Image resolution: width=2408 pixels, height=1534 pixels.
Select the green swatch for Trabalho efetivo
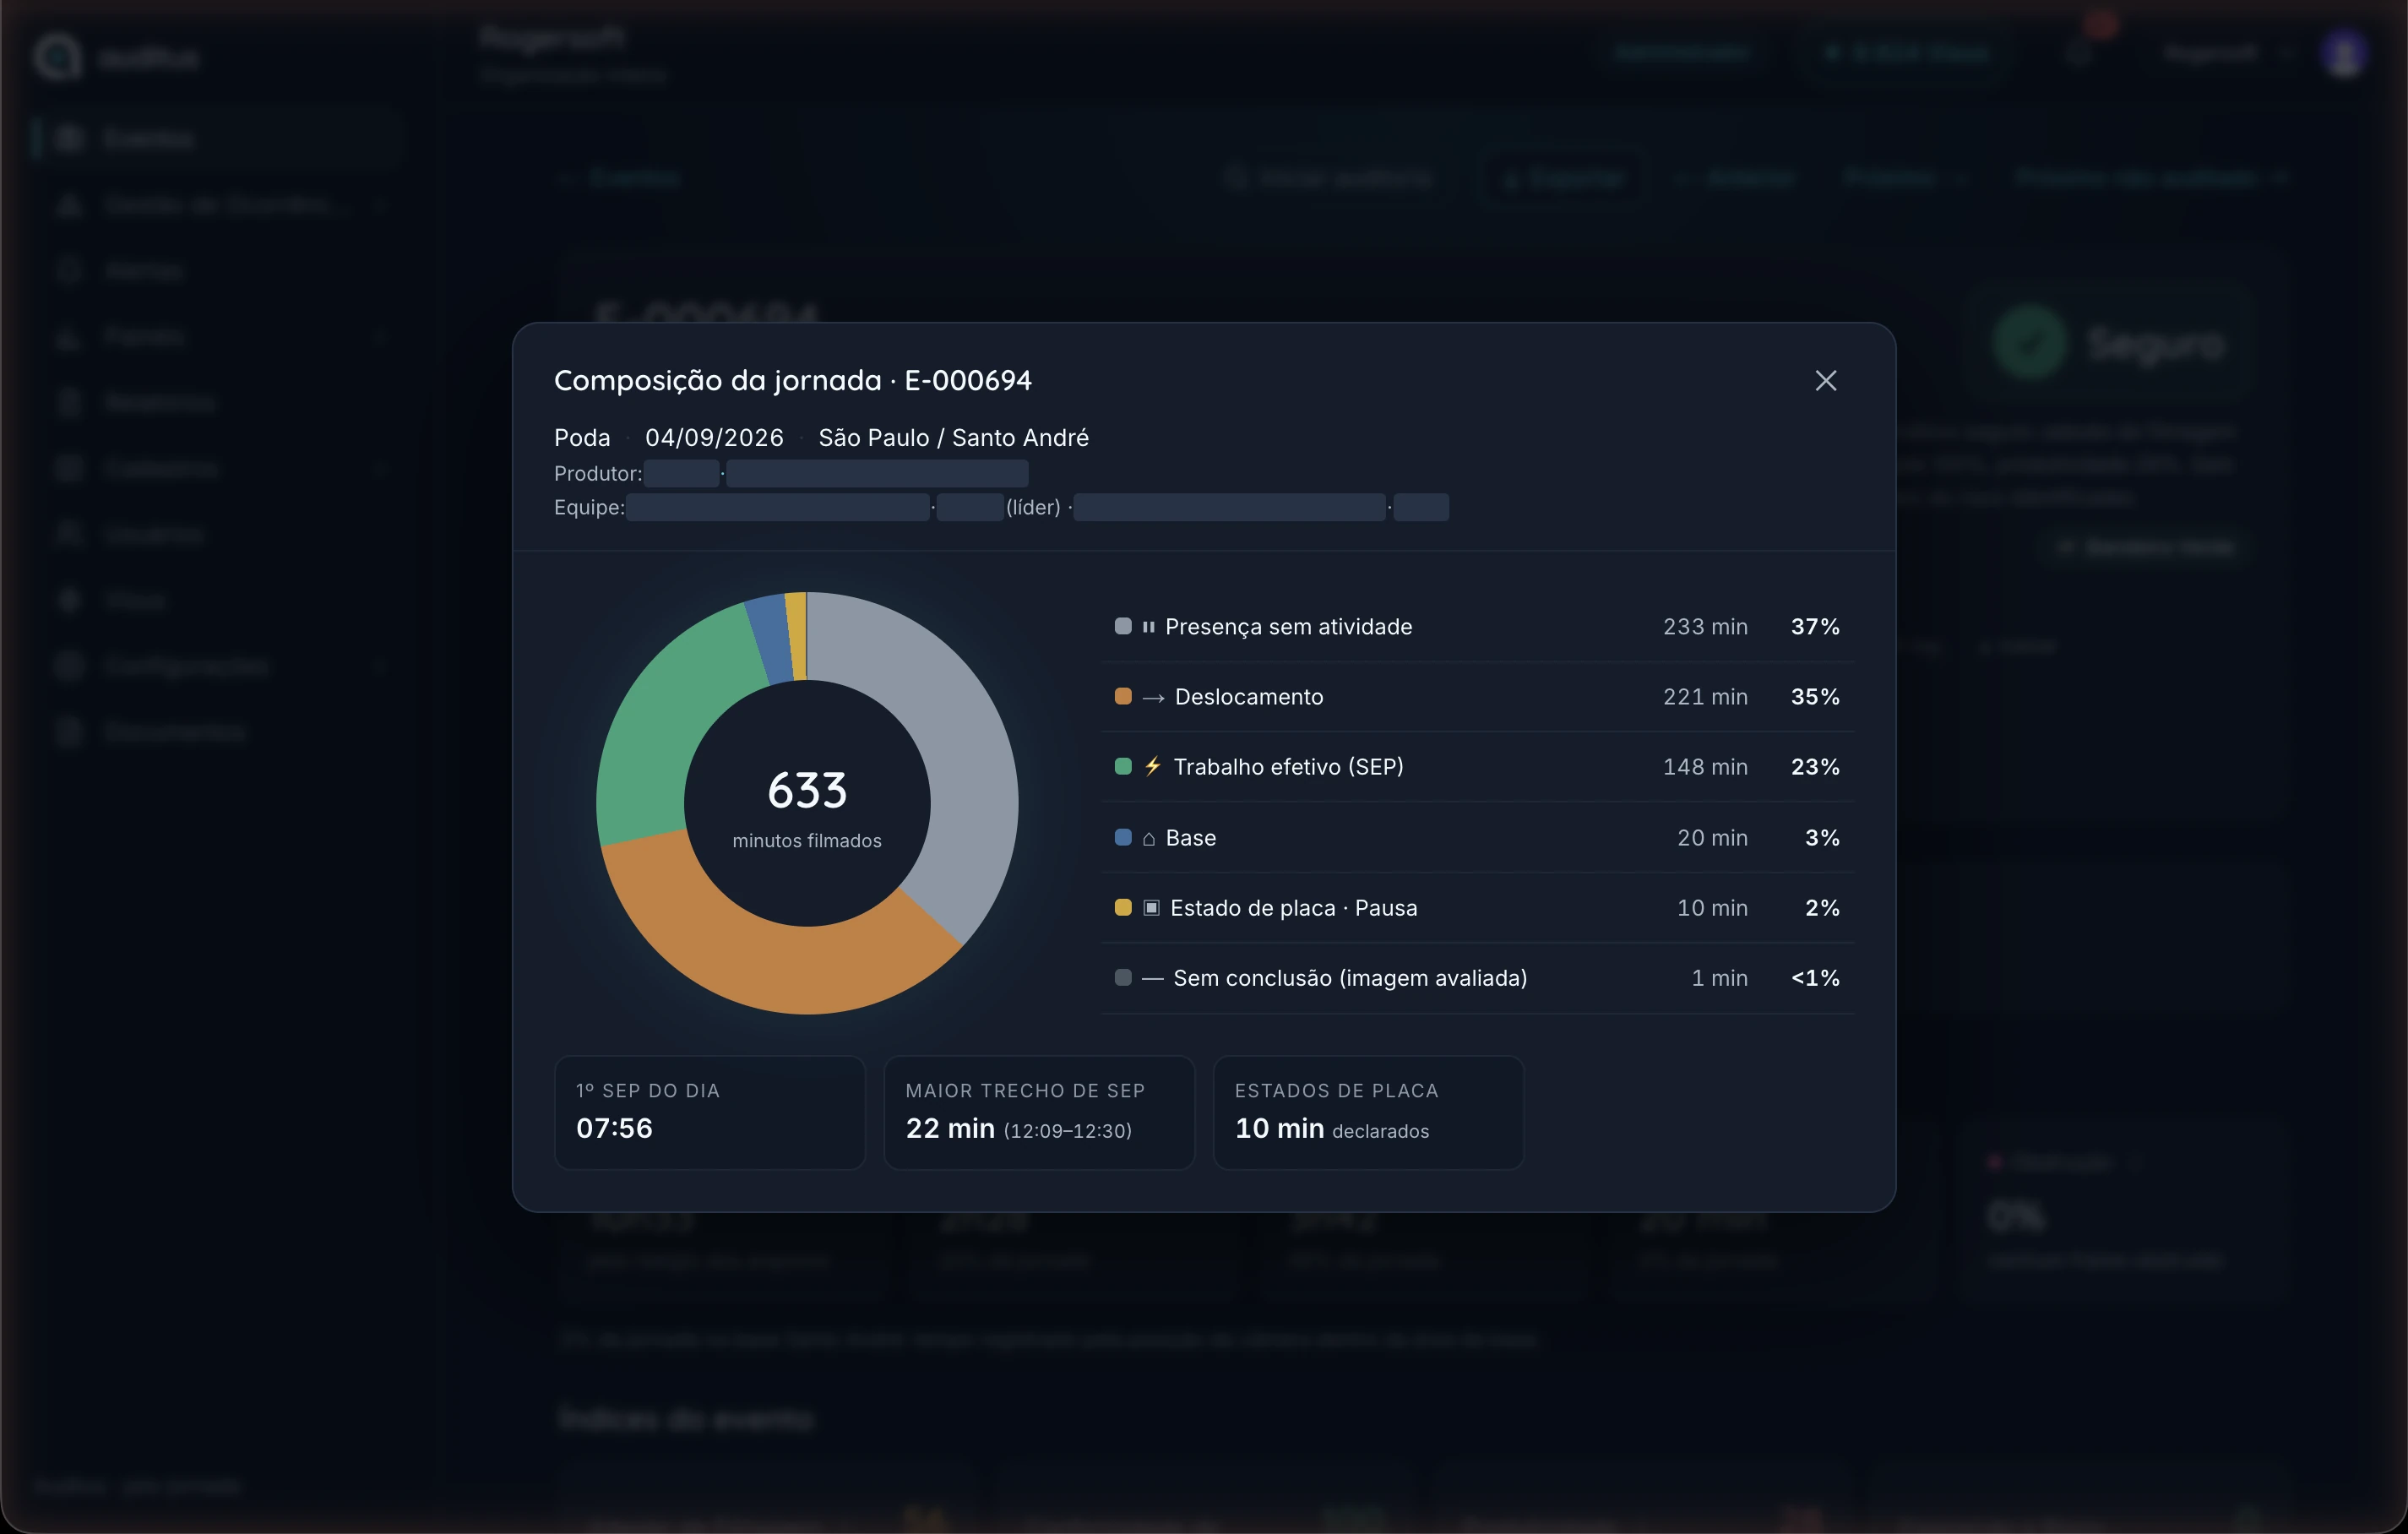(1123, 766)
